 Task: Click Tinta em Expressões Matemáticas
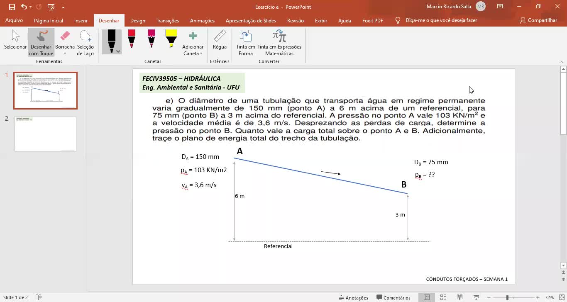tap(279, 42)
